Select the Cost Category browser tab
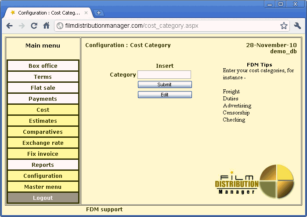This screenshot has height=217, width=307. click(48, 13)
